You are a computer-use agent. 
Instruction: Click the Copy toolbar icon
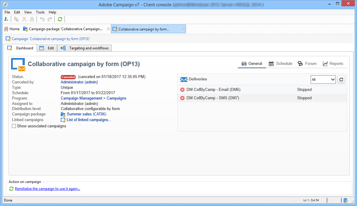coord(16,19)
